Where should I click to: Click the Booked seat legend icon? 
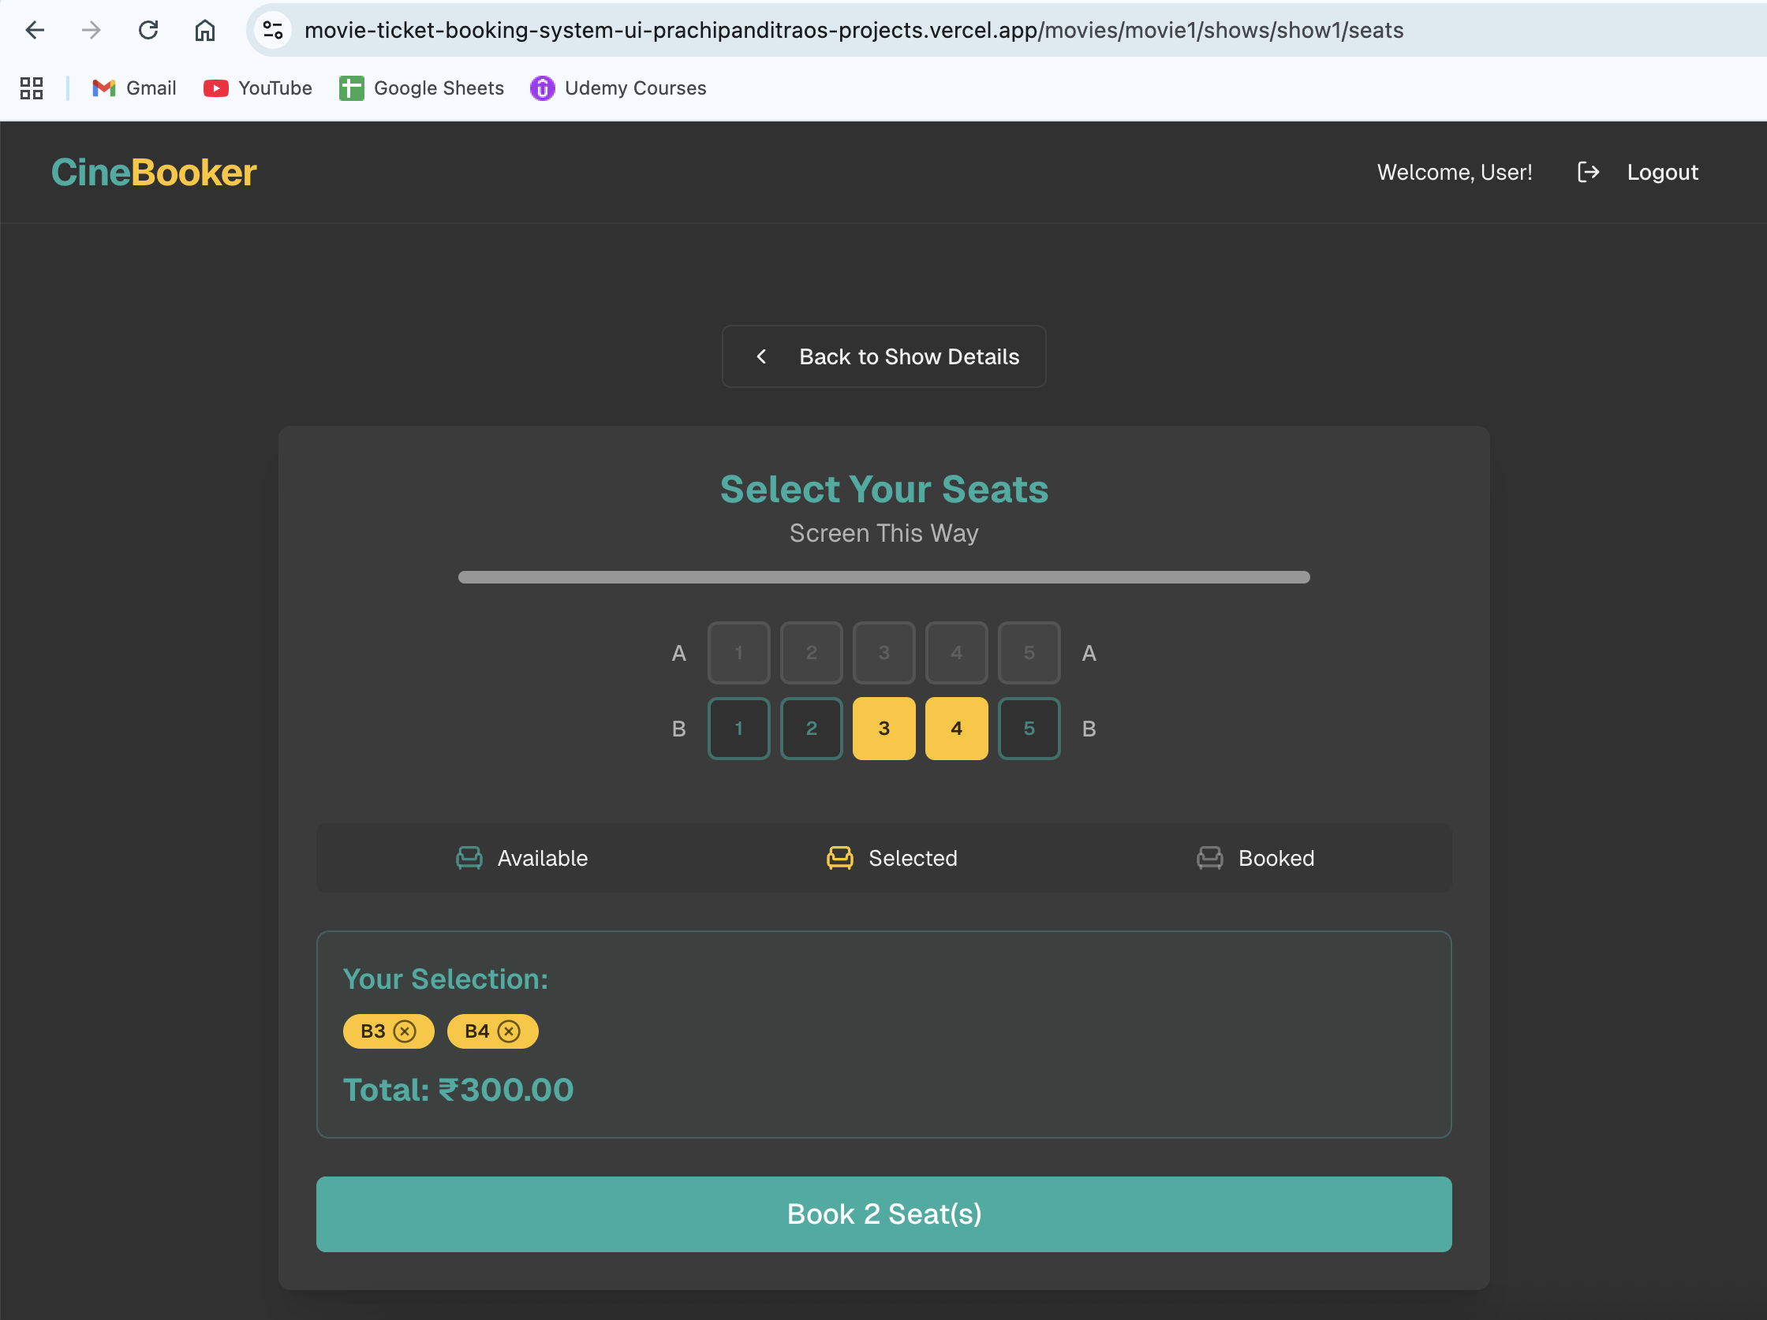coord(1209,858)
